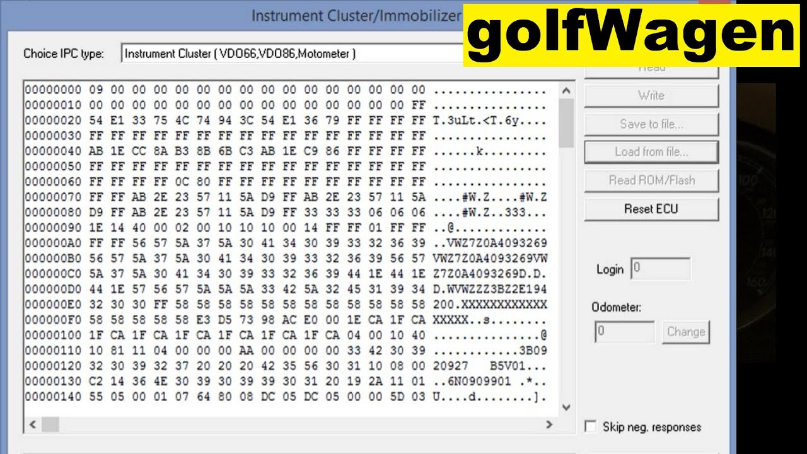Select hex row at address 00000140
The width and height of the screenshot is (807, 454).
[x=286, y=397]
